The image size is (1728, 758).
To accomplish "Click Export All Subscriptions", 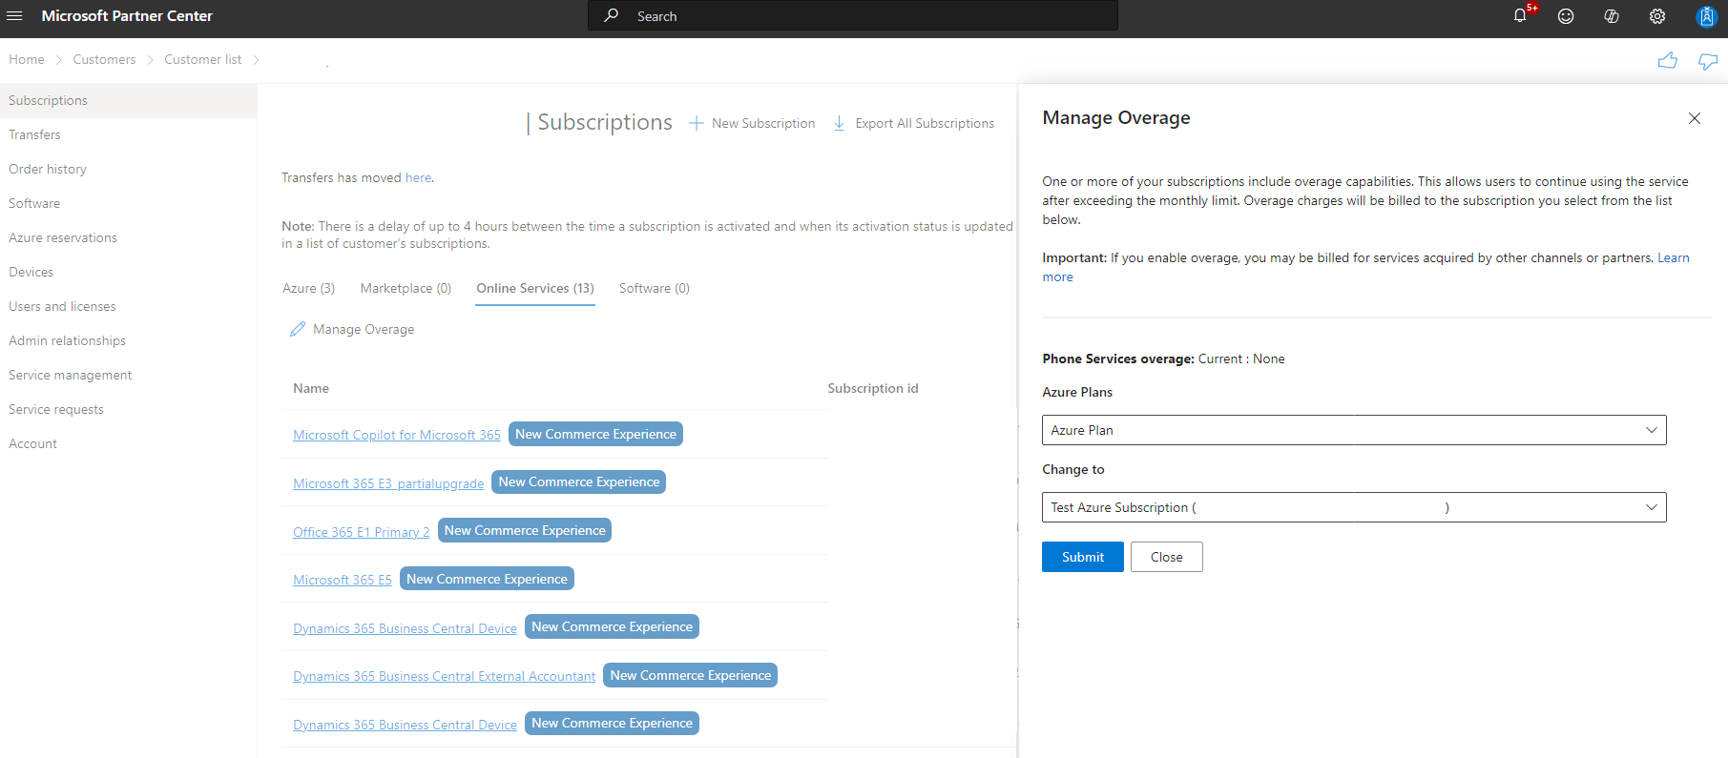I will (x=913, y=124).
